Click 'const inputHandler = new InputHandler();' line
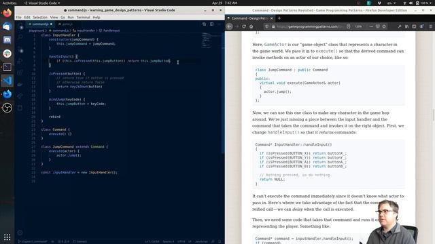Image resolution: width=435 pixels, height=244 pixels. [80, 172]
